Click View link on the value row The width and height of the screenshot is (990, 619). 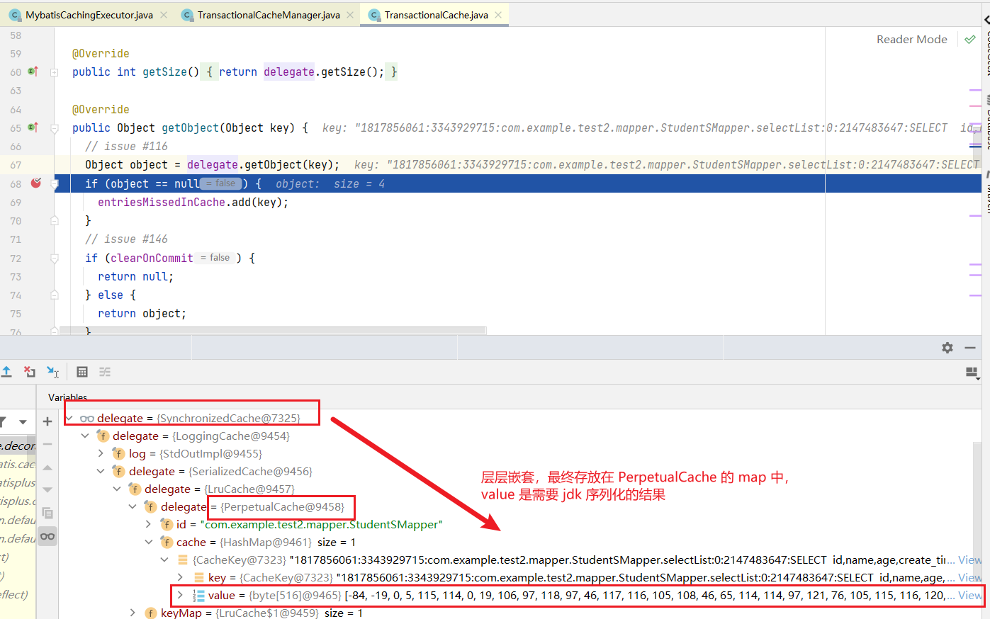[969, 596]
